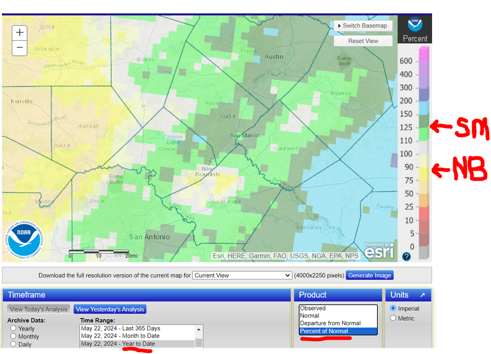The width and height of the screenshot is (491, 354).
Task: Open the help question mark icon
Action: pos(407,256)
